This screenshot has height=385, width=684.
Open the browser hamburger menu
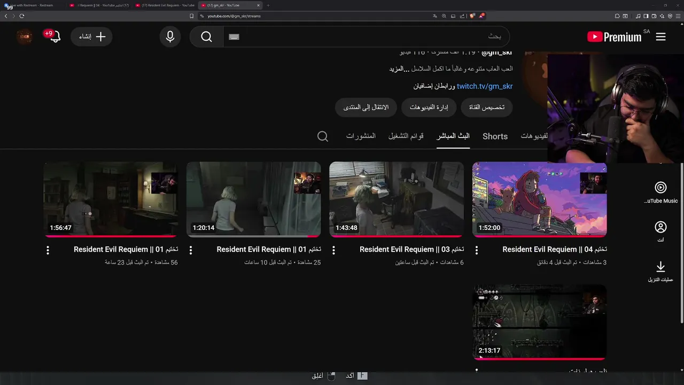click(678, 16)
